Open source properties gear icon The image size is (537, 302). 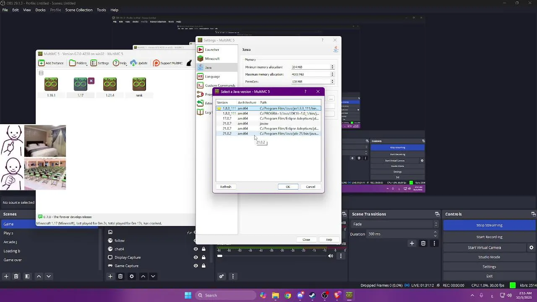click(132, 276)
